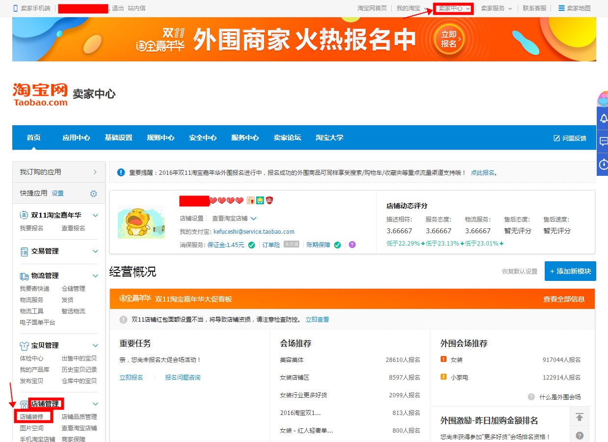Collapse the 店铺管理 section chevron
The height and width of the screenshot is (442, 608).
(96, 404)
